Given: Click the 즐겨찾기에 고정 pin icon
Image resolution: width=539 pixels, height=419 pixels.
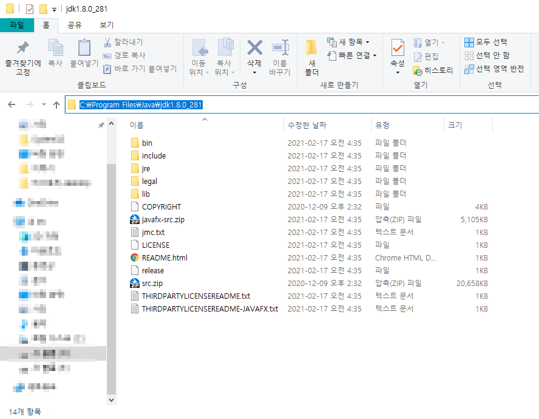Looking at the screenshot, I should pos(23,48).
